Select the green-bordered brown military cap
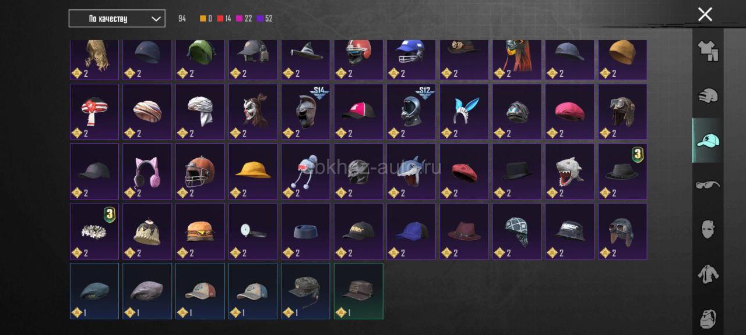 pyautogui.click(x=358, y=291)
